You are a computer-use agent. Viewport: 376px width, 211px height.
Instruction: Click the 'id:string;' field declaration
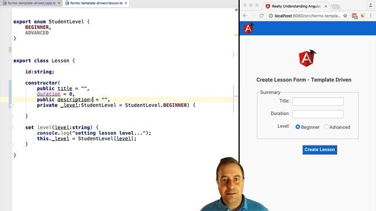pos(40,72)
